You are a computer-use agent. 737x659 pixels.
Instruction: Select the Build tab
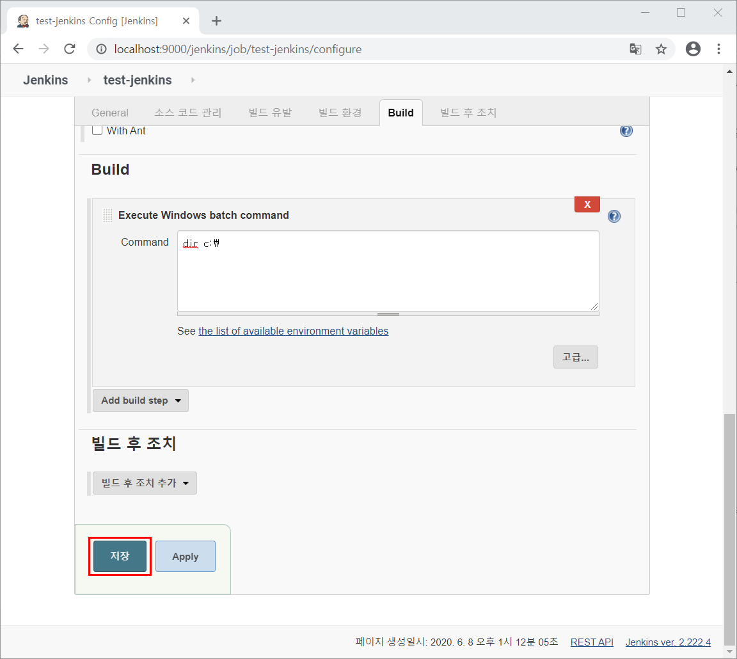pos(401,113)
